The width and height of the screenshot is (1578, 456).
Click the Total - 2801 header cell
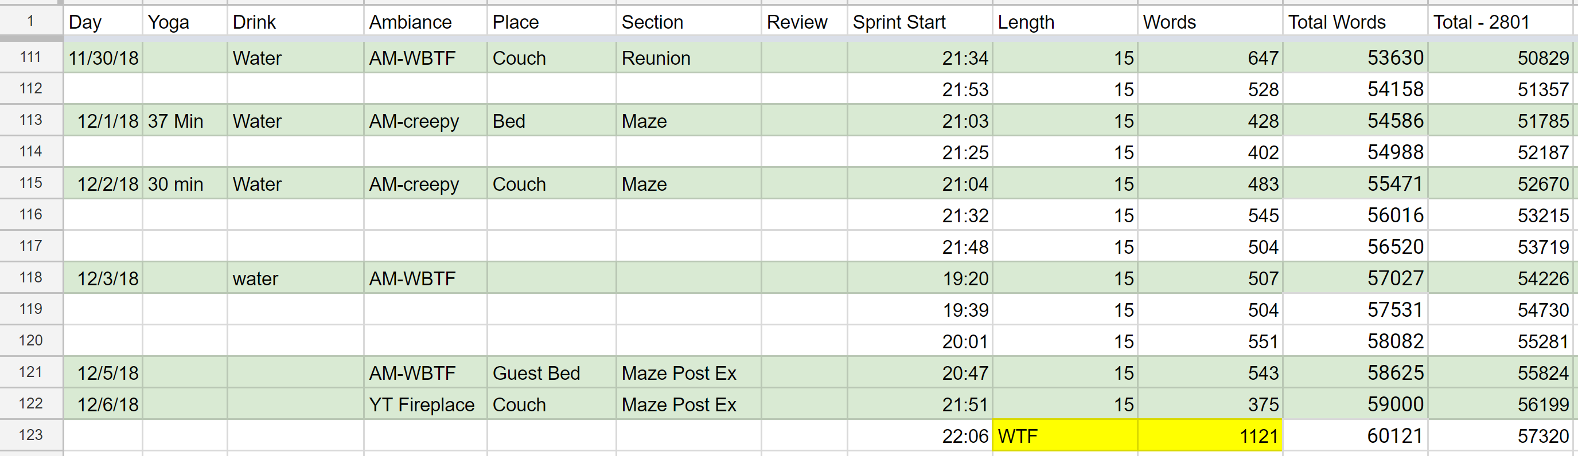pos(1502,22)
